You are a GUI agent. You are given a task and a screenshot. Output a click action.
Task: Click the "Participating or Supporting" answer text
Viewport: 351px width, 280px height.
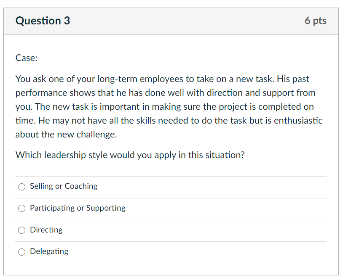click(77, 208)
